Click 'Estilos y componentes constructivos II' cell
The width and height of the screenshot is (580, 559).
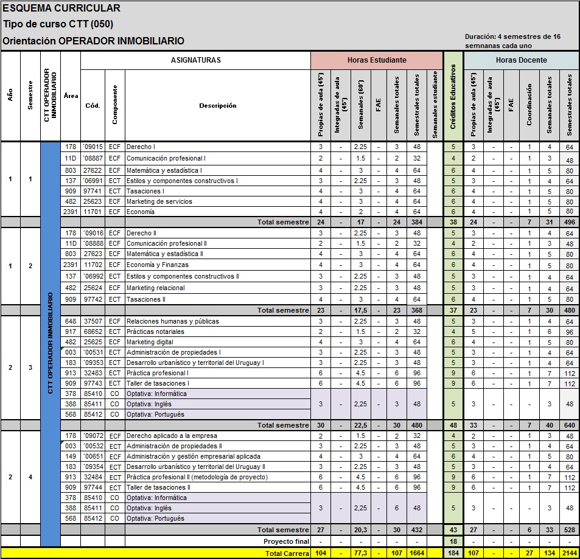pyautogui.click(x=217, y=276)
